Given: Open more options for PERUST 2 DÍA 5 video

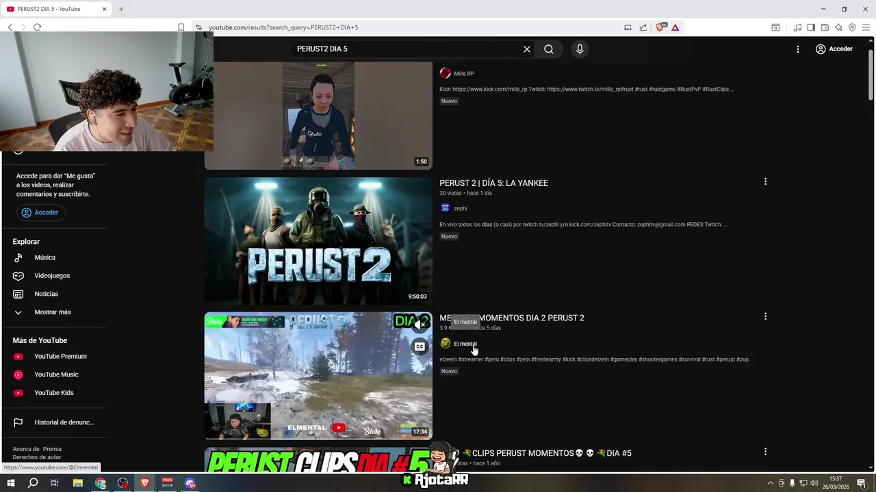Looking at the screenshot, I should tap(765, 182).
